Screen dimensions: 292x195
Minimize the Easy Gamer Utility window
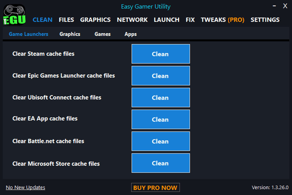tap(274, 6)
